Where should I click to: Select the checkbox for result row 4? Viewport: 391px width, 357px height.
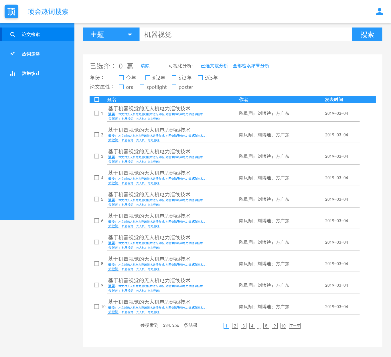97,178
